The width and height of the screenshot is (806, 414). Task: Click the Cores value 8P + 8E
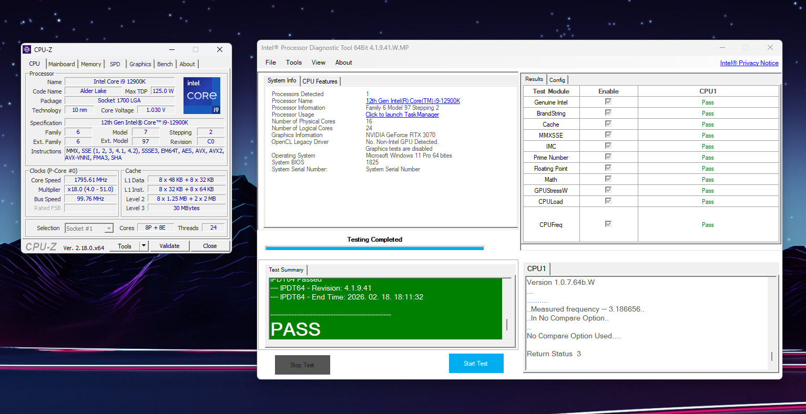155,227
